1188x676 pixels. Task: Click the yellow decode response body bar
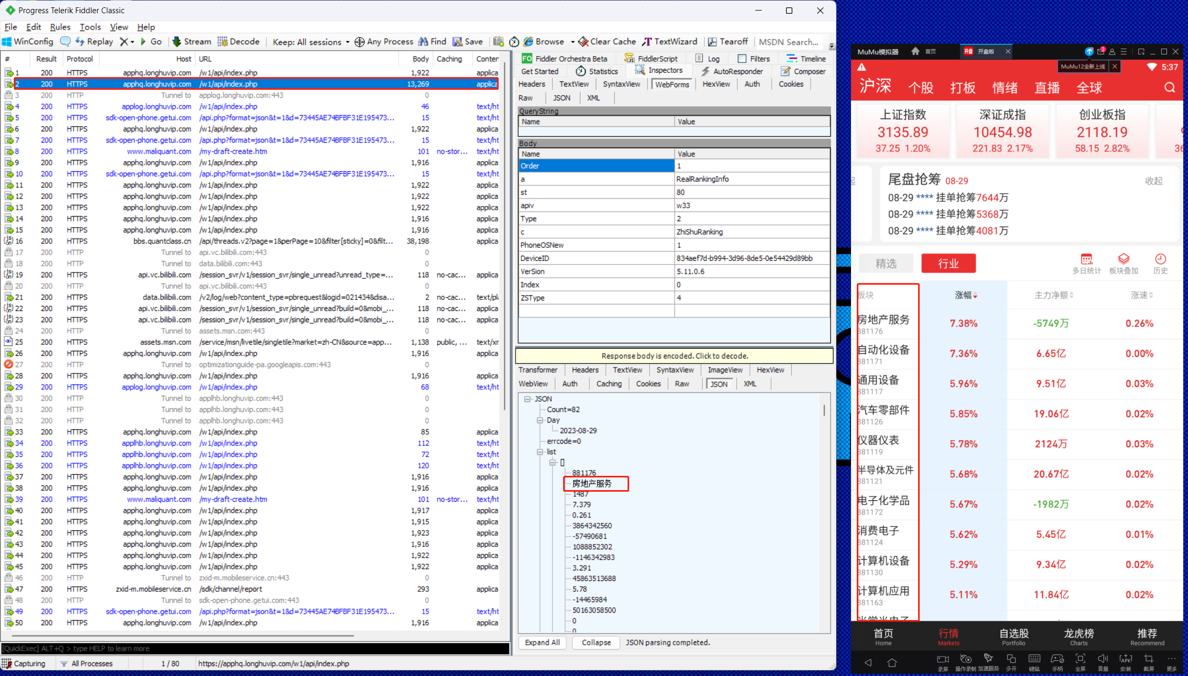coord(674,356)
